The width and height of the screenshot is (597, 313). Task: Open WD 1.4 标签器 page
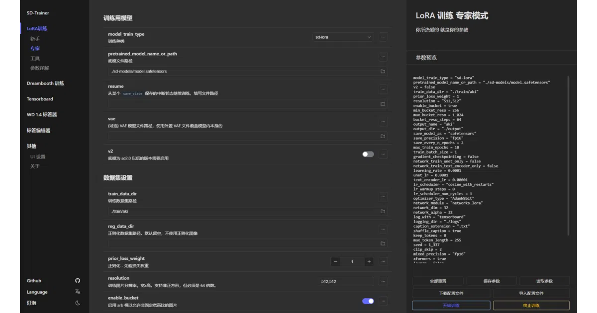tap(42, 115)
